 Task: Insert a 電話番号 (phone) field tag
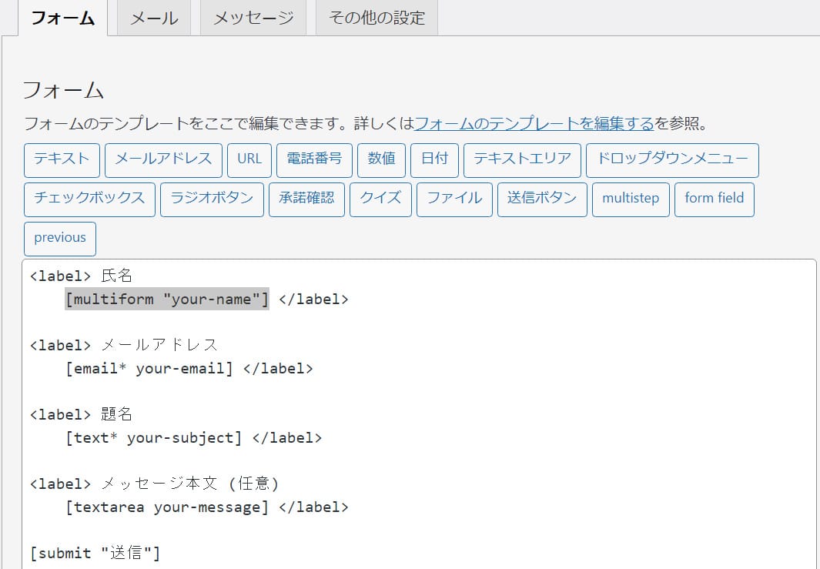click(x=314, y=160)
